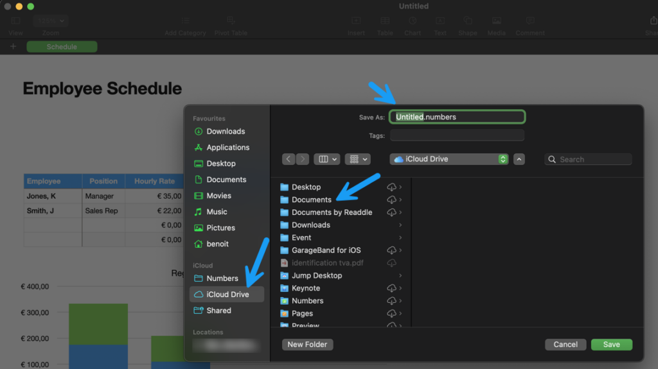Click the Cancel button
Image resolution: width=658 pixels, height=369 pixels.
tap(565, 345)
